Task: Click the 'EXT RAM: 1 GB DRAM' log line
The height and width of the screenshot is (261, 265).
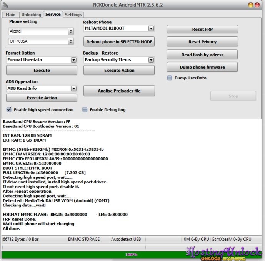Action: click(x=24, y=140)
